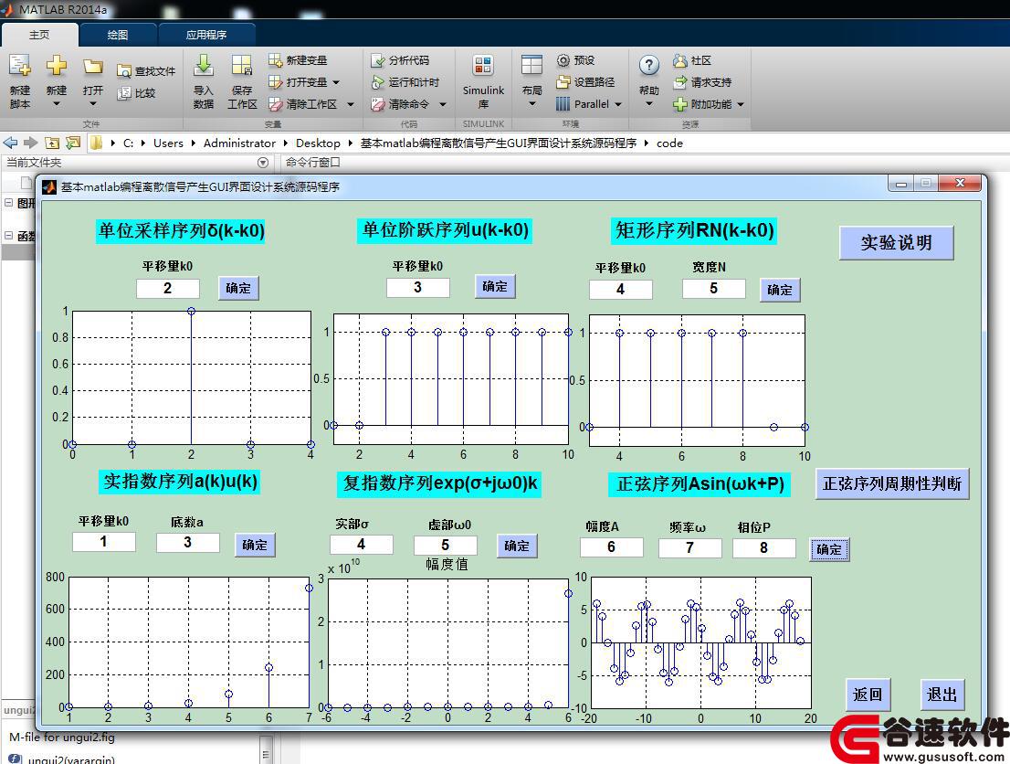Confirm rectangular sequence RN parameters

click(779, 290)
